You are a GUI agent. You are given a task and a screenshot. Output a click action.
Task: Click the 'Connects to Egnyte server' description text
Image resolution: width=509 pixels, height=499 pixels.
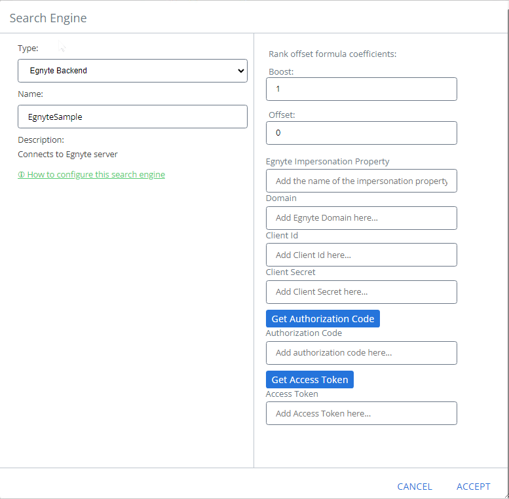coord(67,155)
